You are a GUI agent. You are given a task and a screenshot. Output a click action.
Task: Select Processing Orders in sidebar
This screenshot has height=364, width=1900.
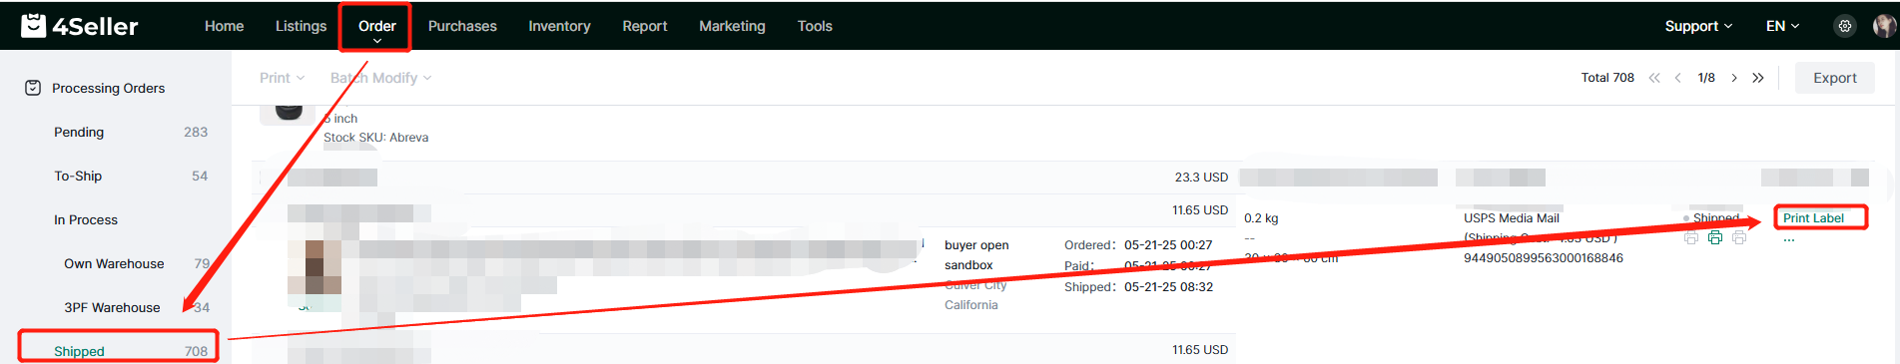[108, 88]
